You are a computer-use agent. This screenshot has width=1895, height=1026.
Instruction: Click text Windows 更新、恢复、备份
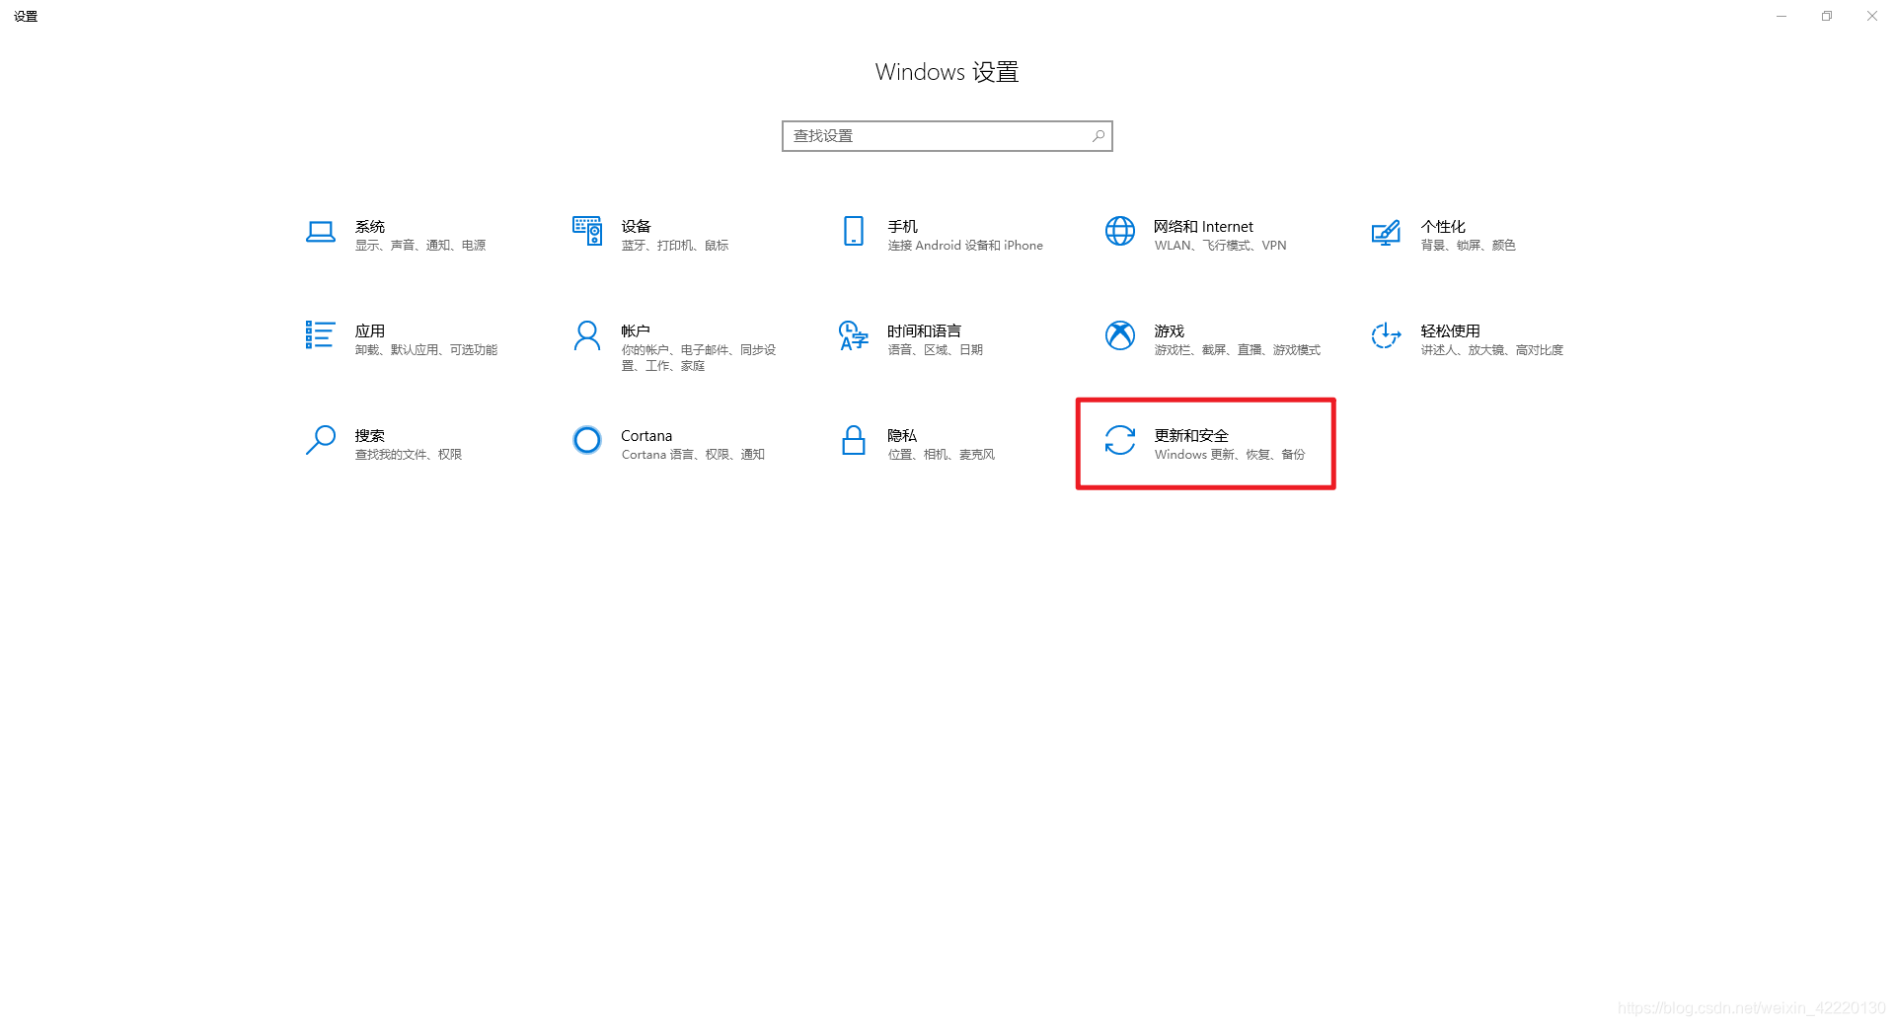(1230, 455)
